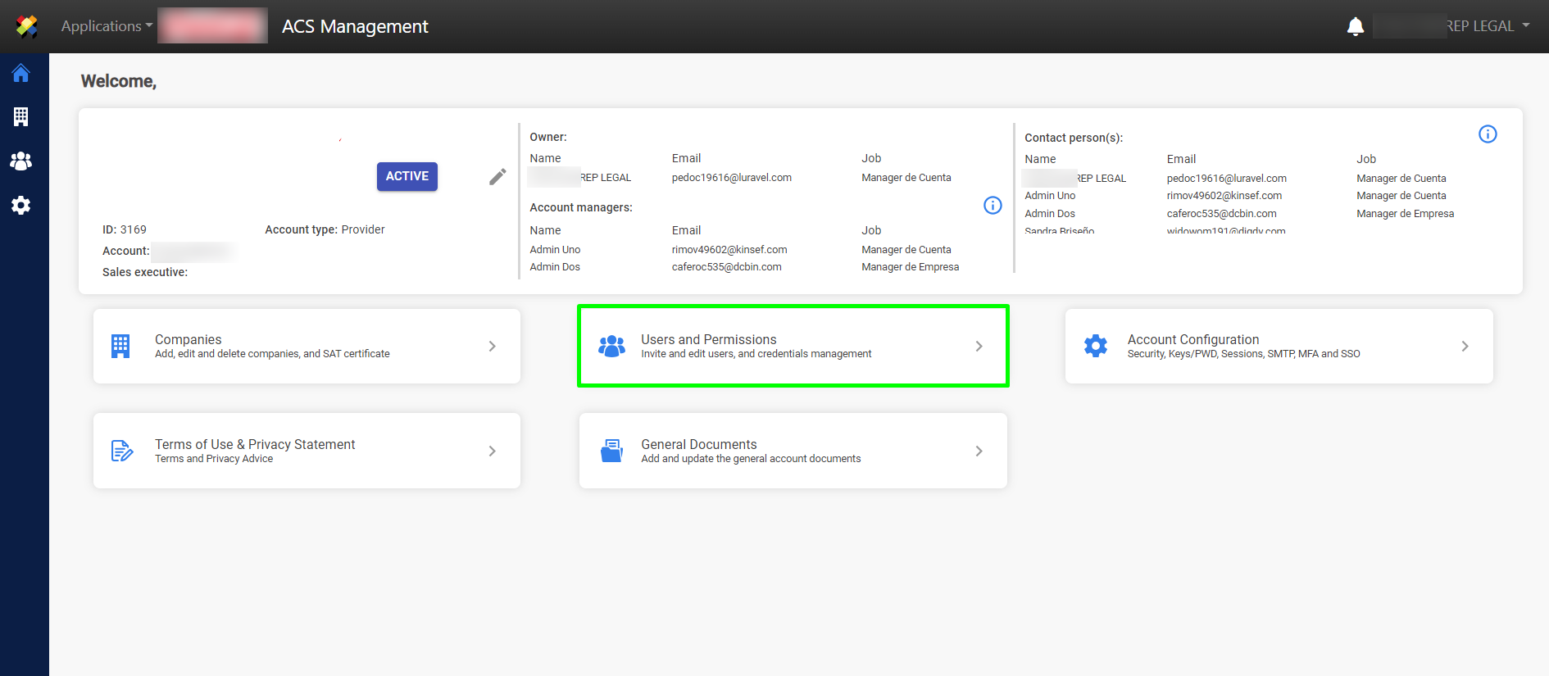
Task: Click the chevron on the General Documents card
Action: tap(979, 451)
